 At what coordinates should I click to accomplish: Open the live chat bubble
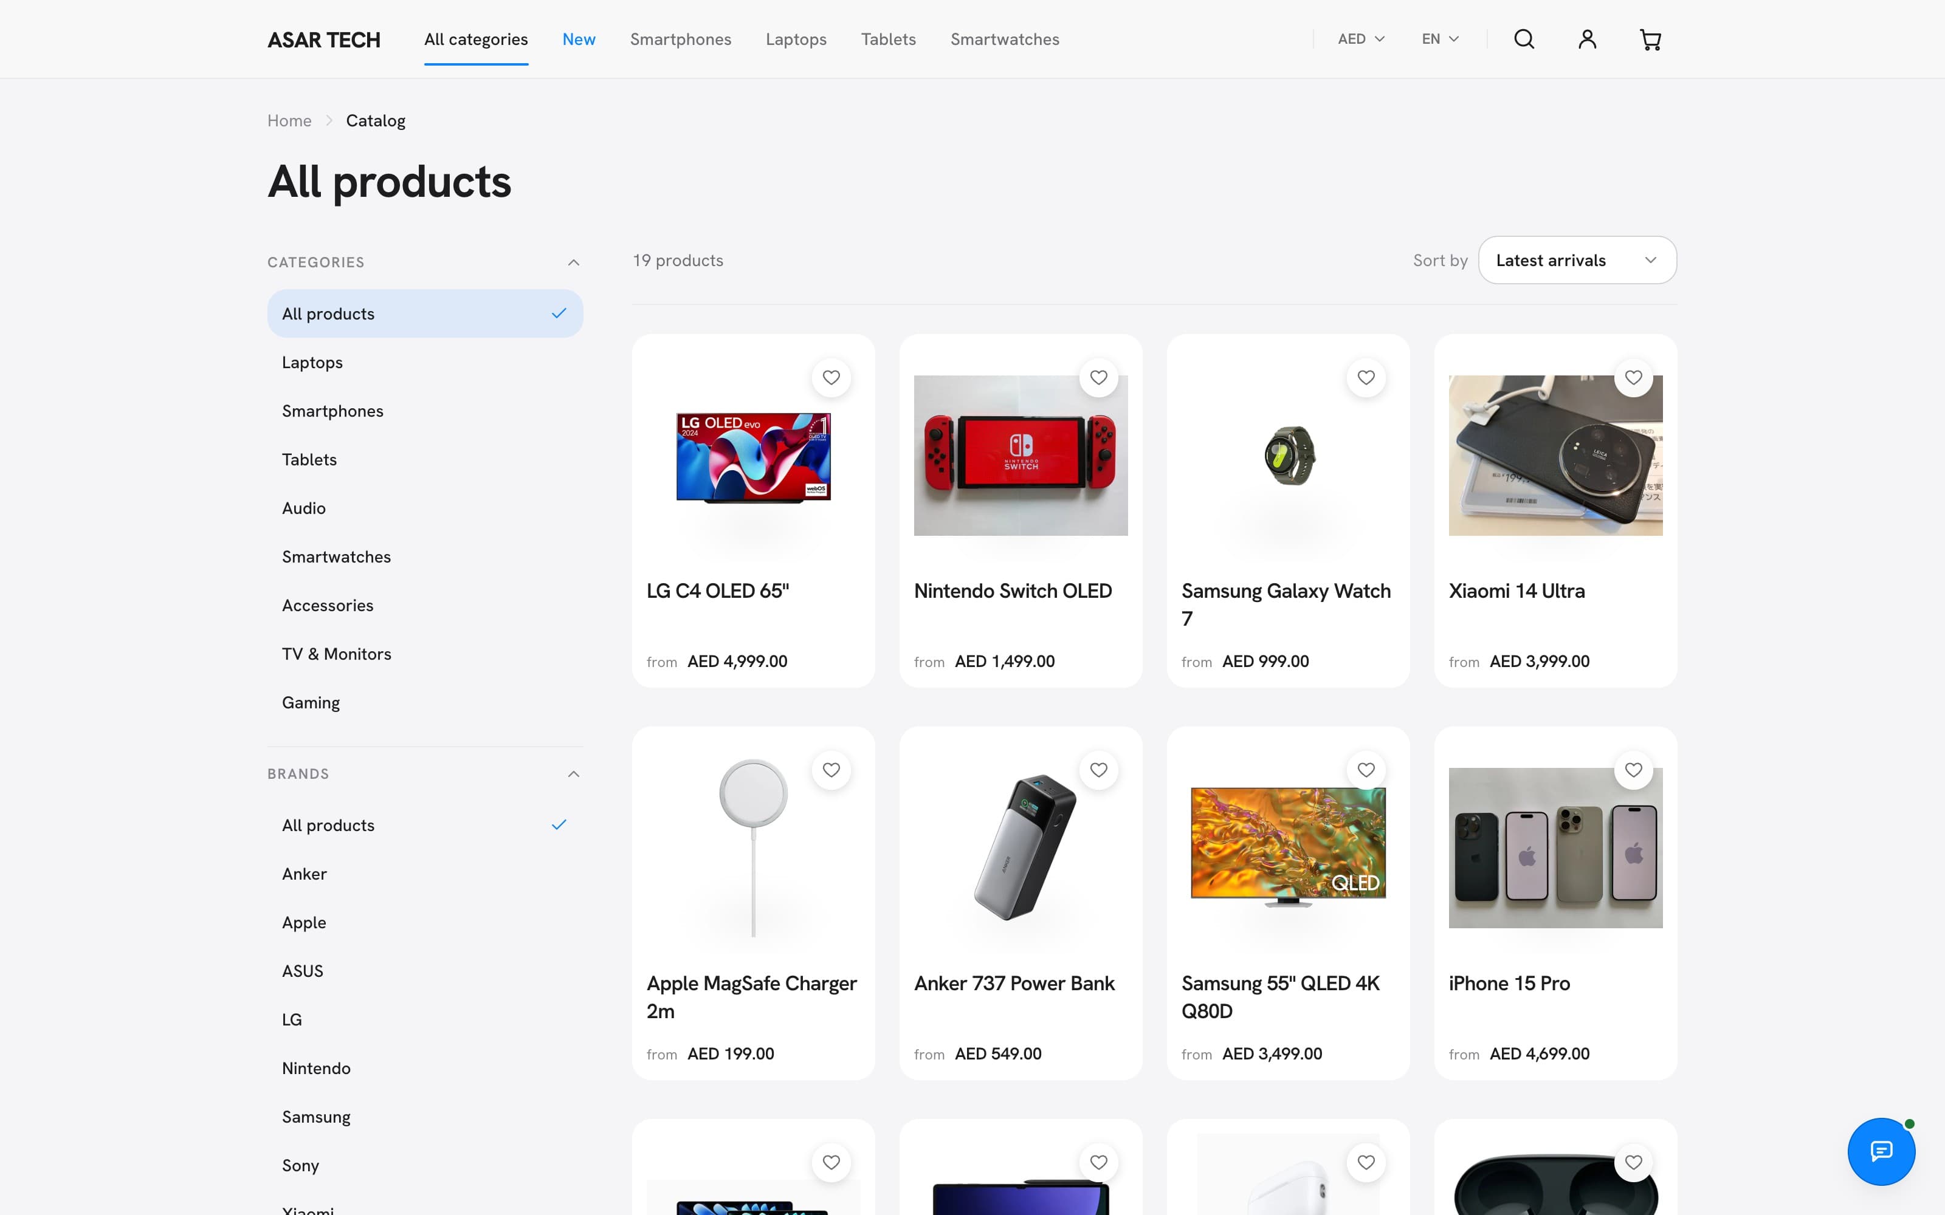coord(1881,1151)
